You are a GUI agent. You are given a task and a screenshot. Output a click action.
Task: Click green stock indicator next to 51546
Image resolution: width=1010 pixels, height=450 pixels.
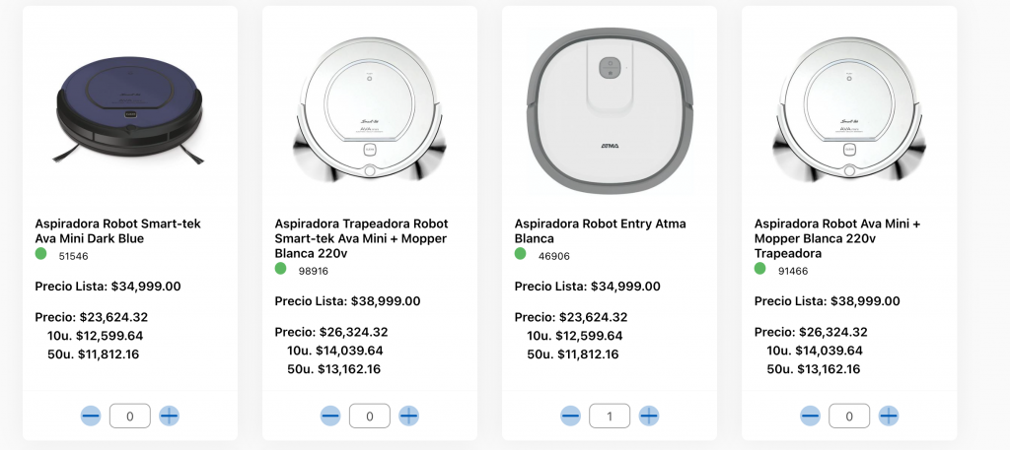41,254
